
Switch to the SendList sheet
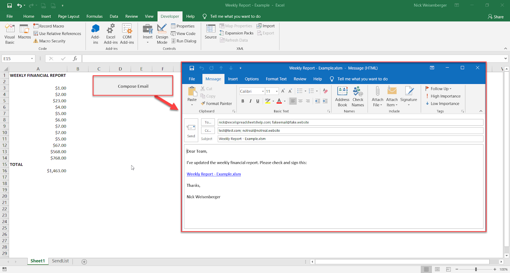pos(60,261)
